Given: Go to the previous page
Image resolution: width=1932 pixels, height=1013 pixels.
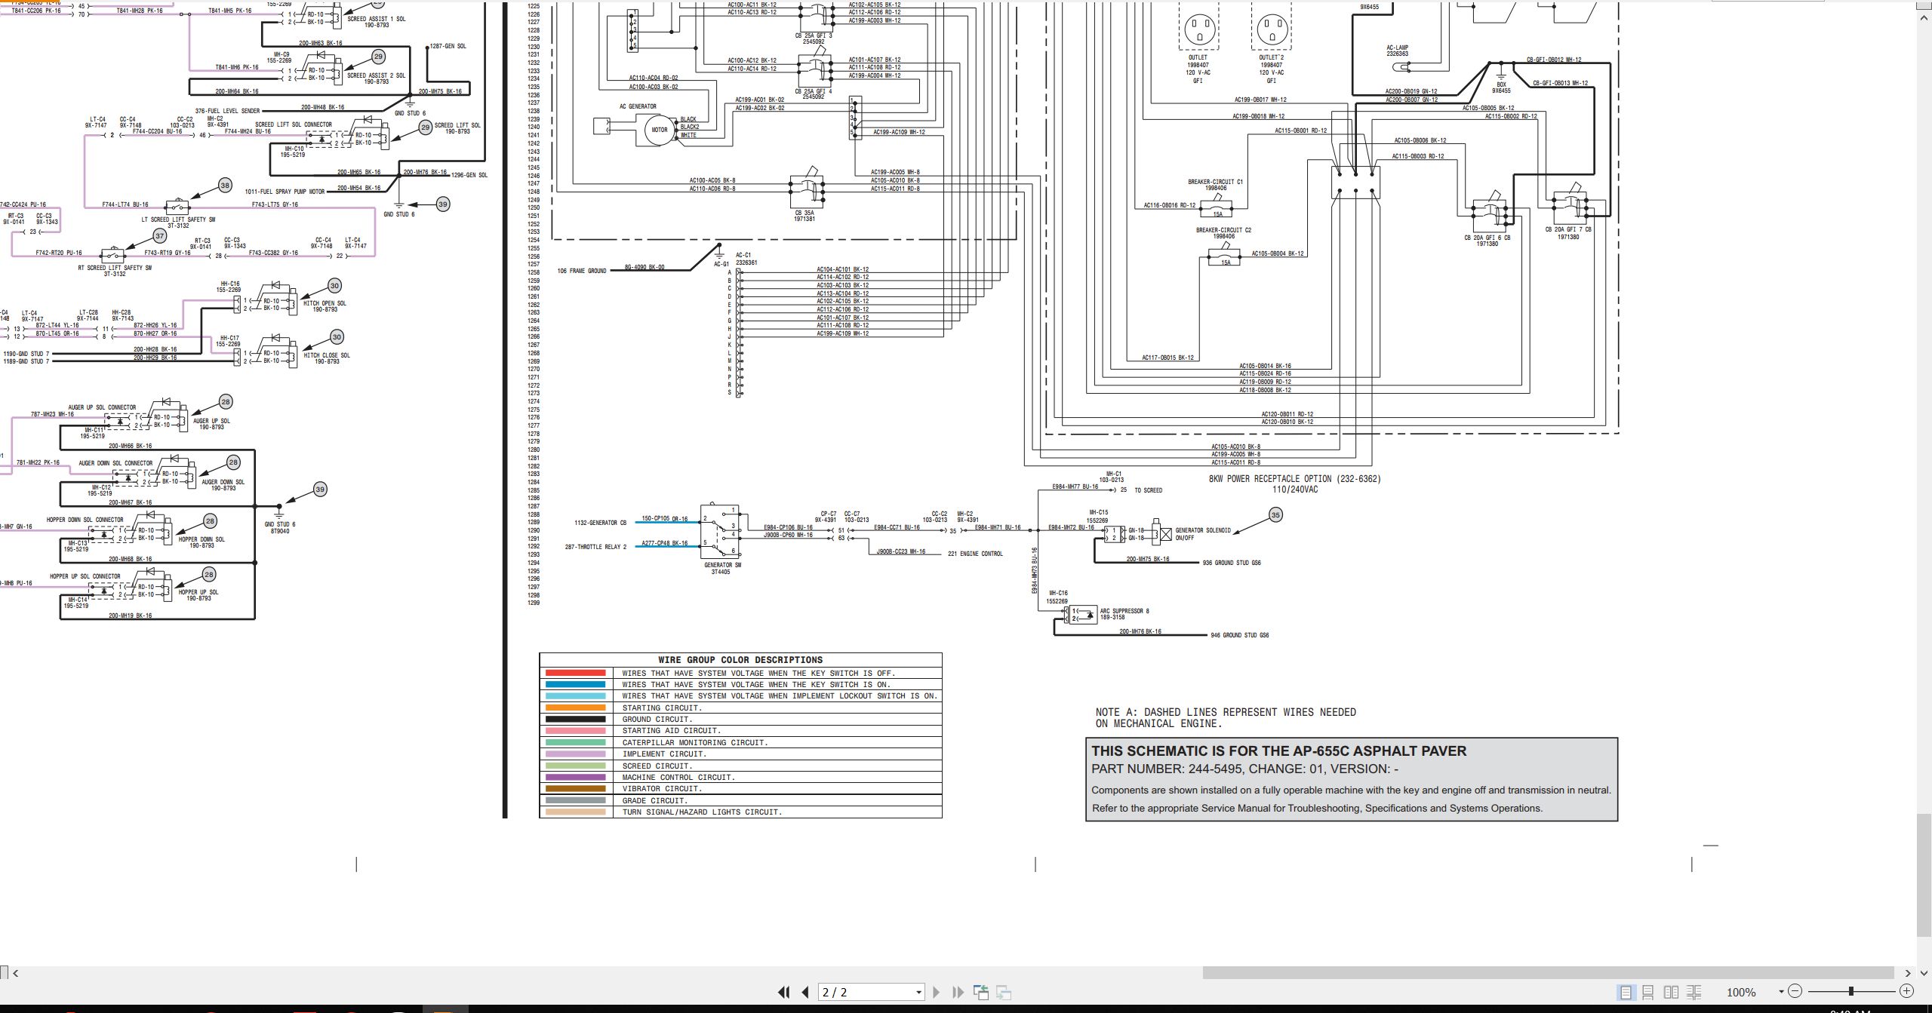Looking at the screenshot, I should coord(805,993).
